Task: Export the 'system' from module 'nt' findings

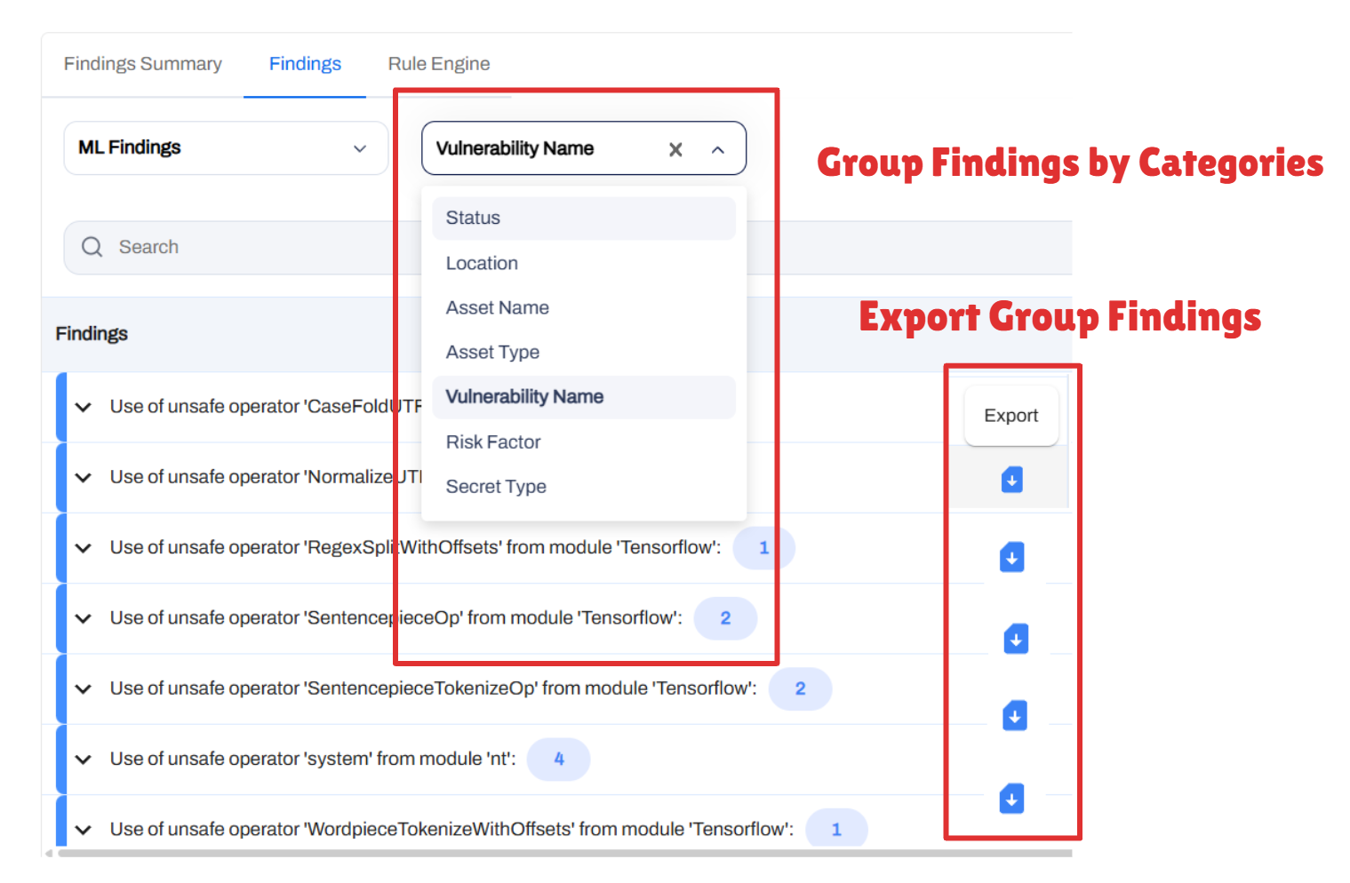Action: [x=1011, y=799]
